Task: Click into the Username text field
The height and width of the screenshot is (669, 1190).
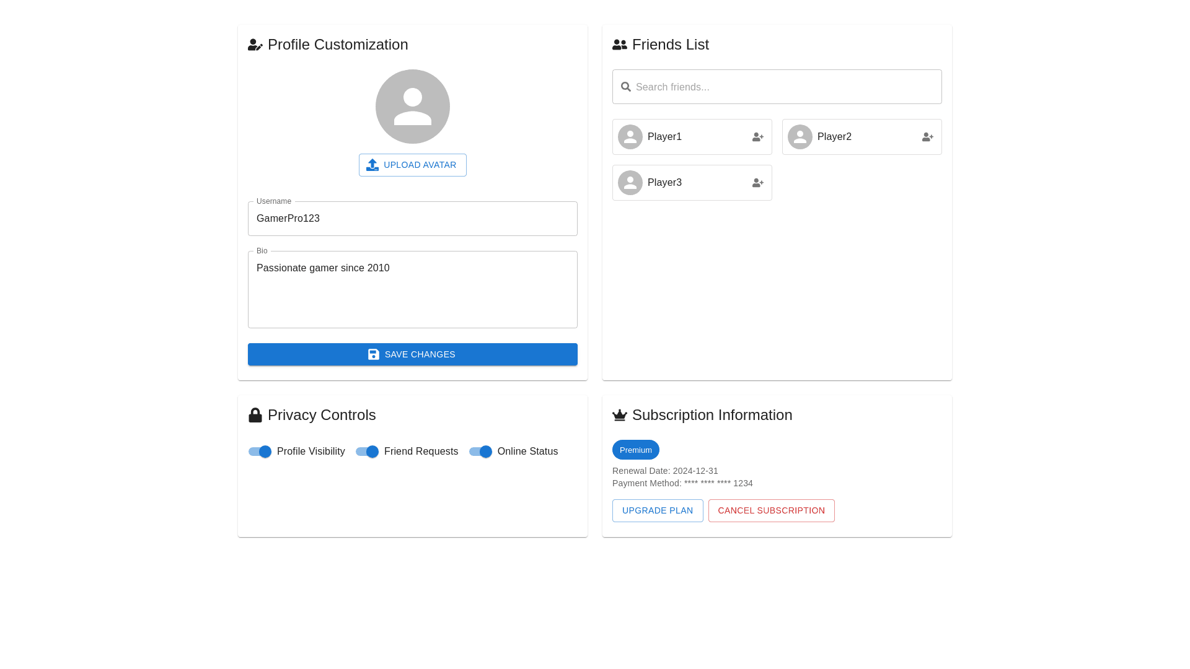Action: (412, 219)
